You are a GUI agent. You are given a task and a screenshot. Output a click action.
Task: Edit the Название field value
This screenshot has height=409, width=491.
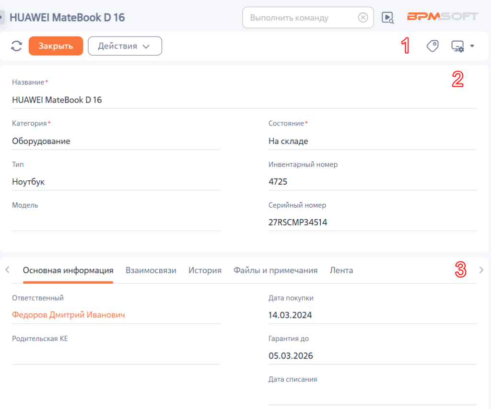tap(244, 100)
